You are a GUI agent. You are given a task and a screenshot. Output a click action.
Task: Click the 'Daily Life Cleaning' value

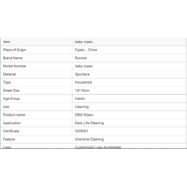pyautogui.click(x=89, y=123)
